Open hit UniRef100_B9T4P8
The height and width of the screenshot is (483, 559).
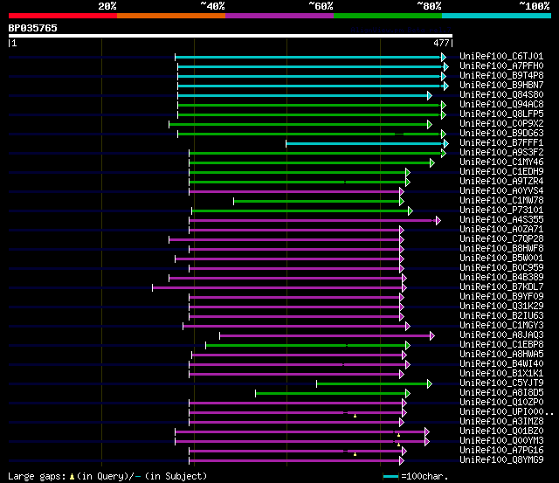[x=501, y=76]
